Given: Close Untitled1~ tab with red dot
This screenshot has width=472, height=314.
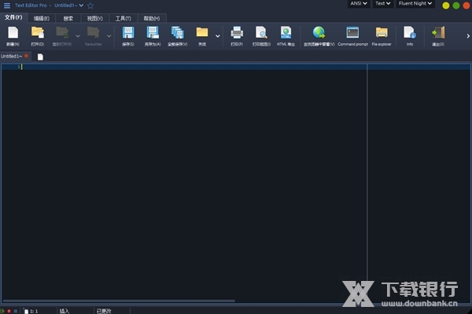Looking at the screenshot, I should coord(27,56).
